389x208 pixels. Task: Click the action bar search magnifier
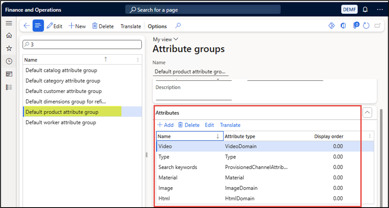coord(178,26)
